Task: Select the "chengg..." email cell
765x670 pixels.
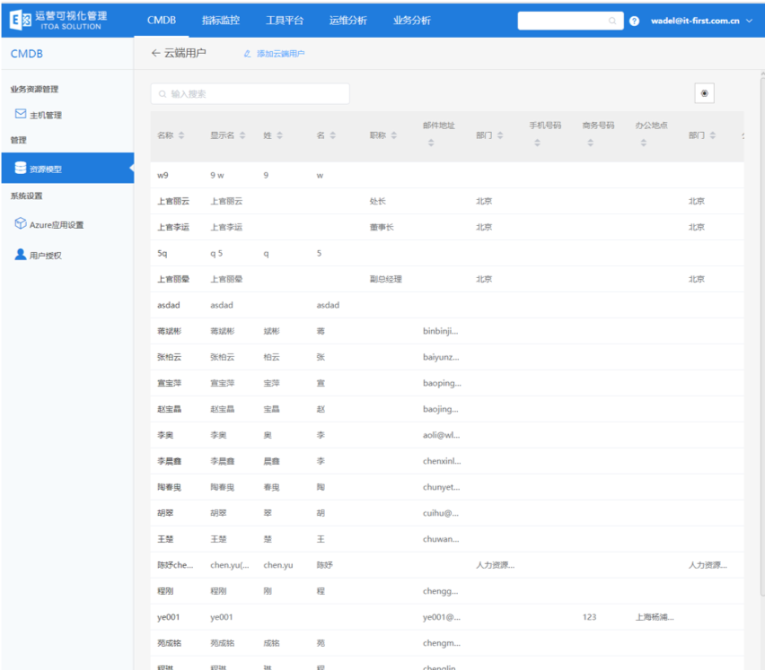Action: 441,591
